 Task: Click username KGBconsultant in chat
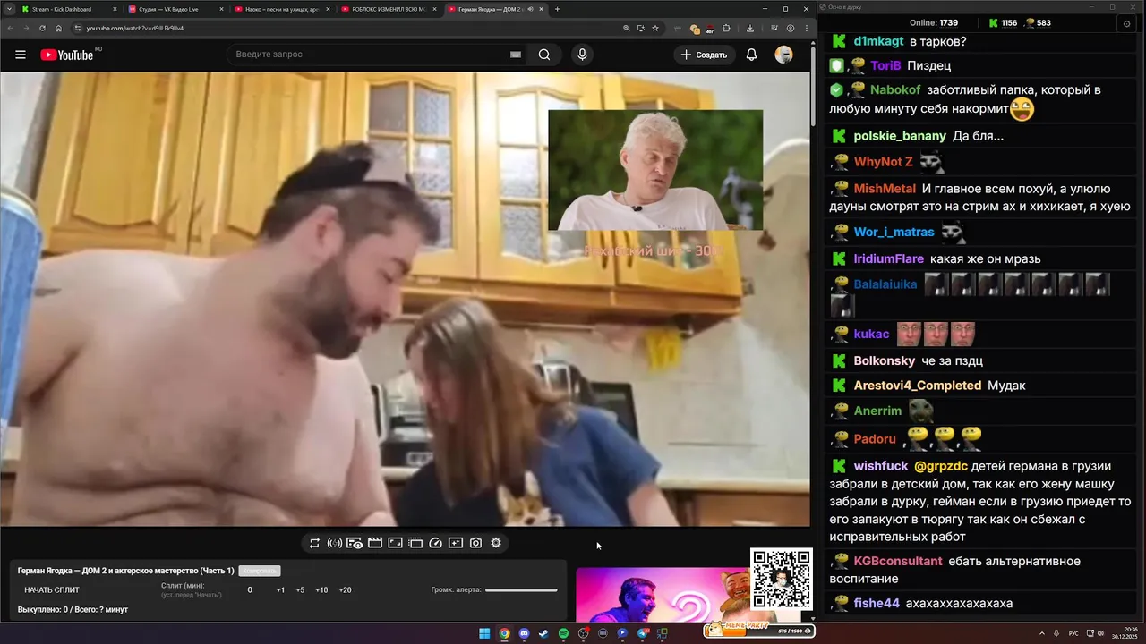[x=898, y=561]
